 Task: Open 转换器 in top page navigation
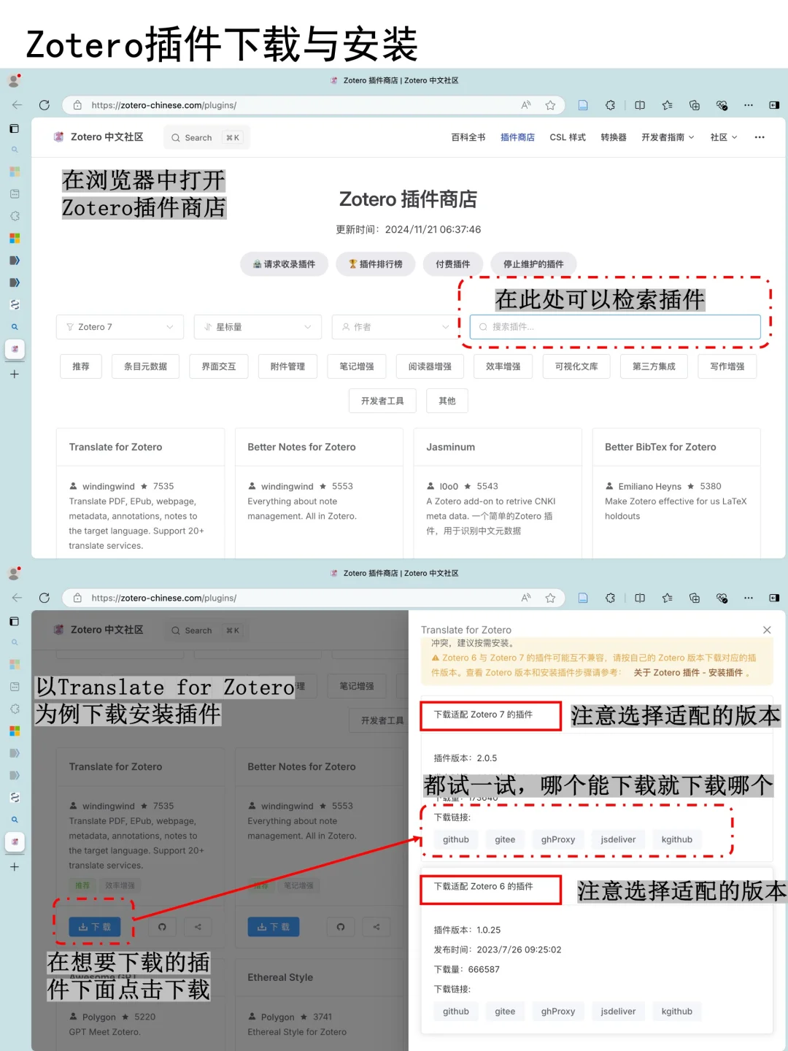(614, 137)
